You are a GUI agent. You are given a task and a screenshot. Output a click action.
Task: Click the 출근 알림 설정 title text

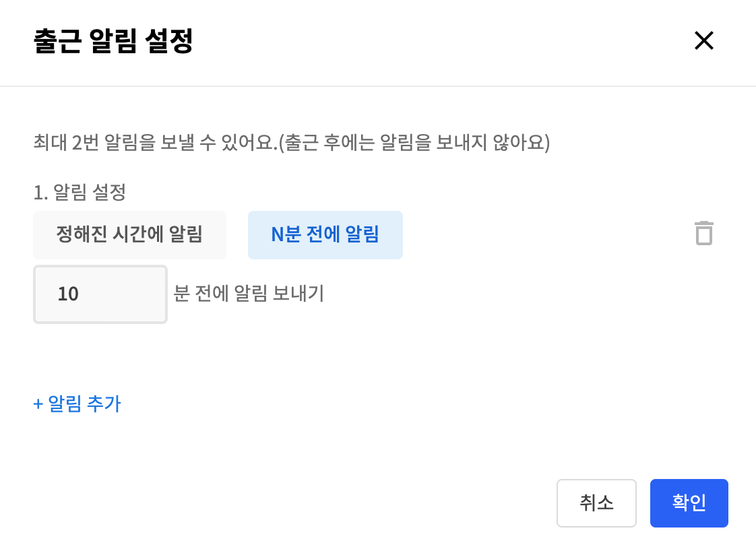(x=113, y=41)
